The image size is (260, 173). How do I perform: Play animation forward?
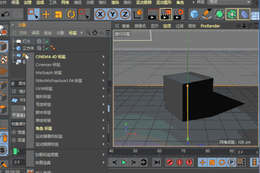(x=124, y=162)
